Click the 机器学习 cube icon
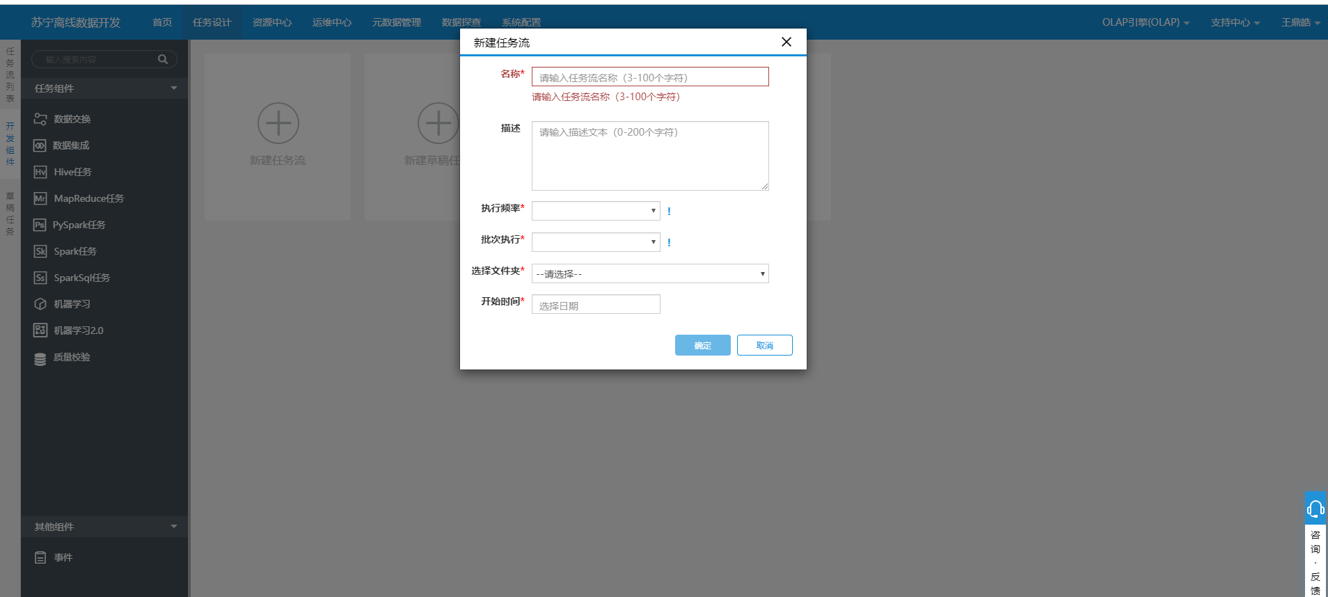Image resolution: width=1328 pixels, height=597 pixels. pyautogui.click(x=40, y=304)
